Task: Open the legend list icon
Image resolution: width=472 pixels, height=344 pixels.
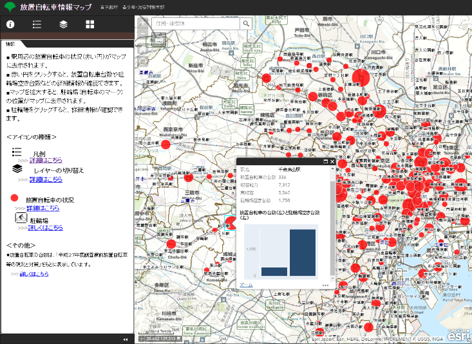Action: [37, 24]
